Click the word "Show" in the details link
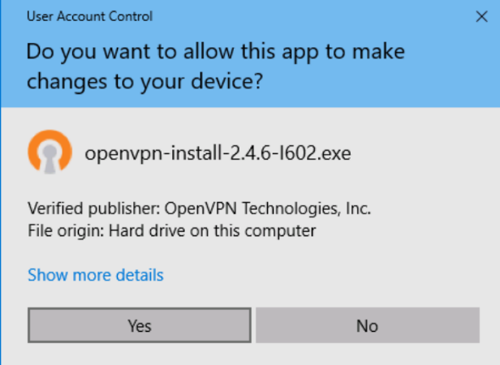 [46, 275]
